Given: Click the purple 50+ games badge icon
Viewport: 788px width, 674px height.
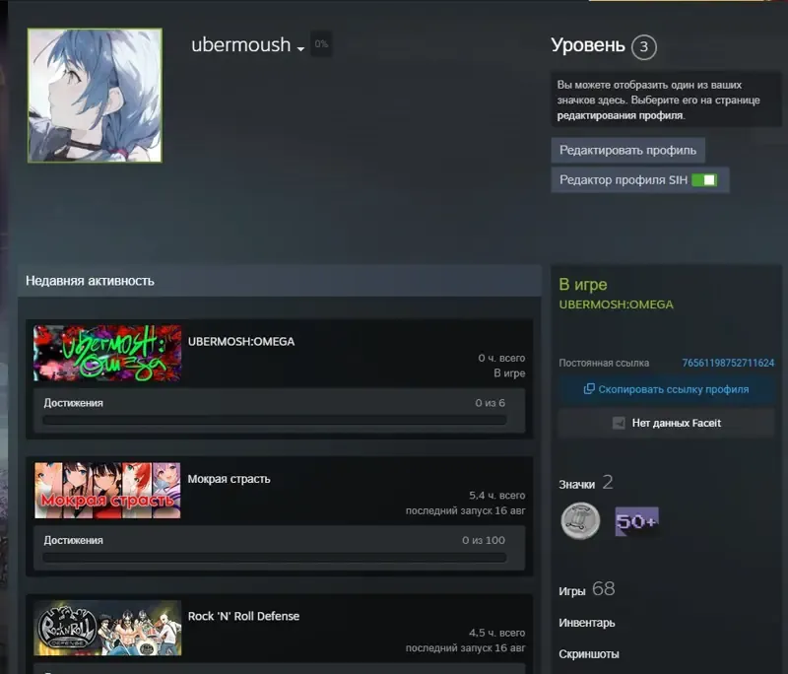Looking at the screenshot, I should tap(636, 521).
